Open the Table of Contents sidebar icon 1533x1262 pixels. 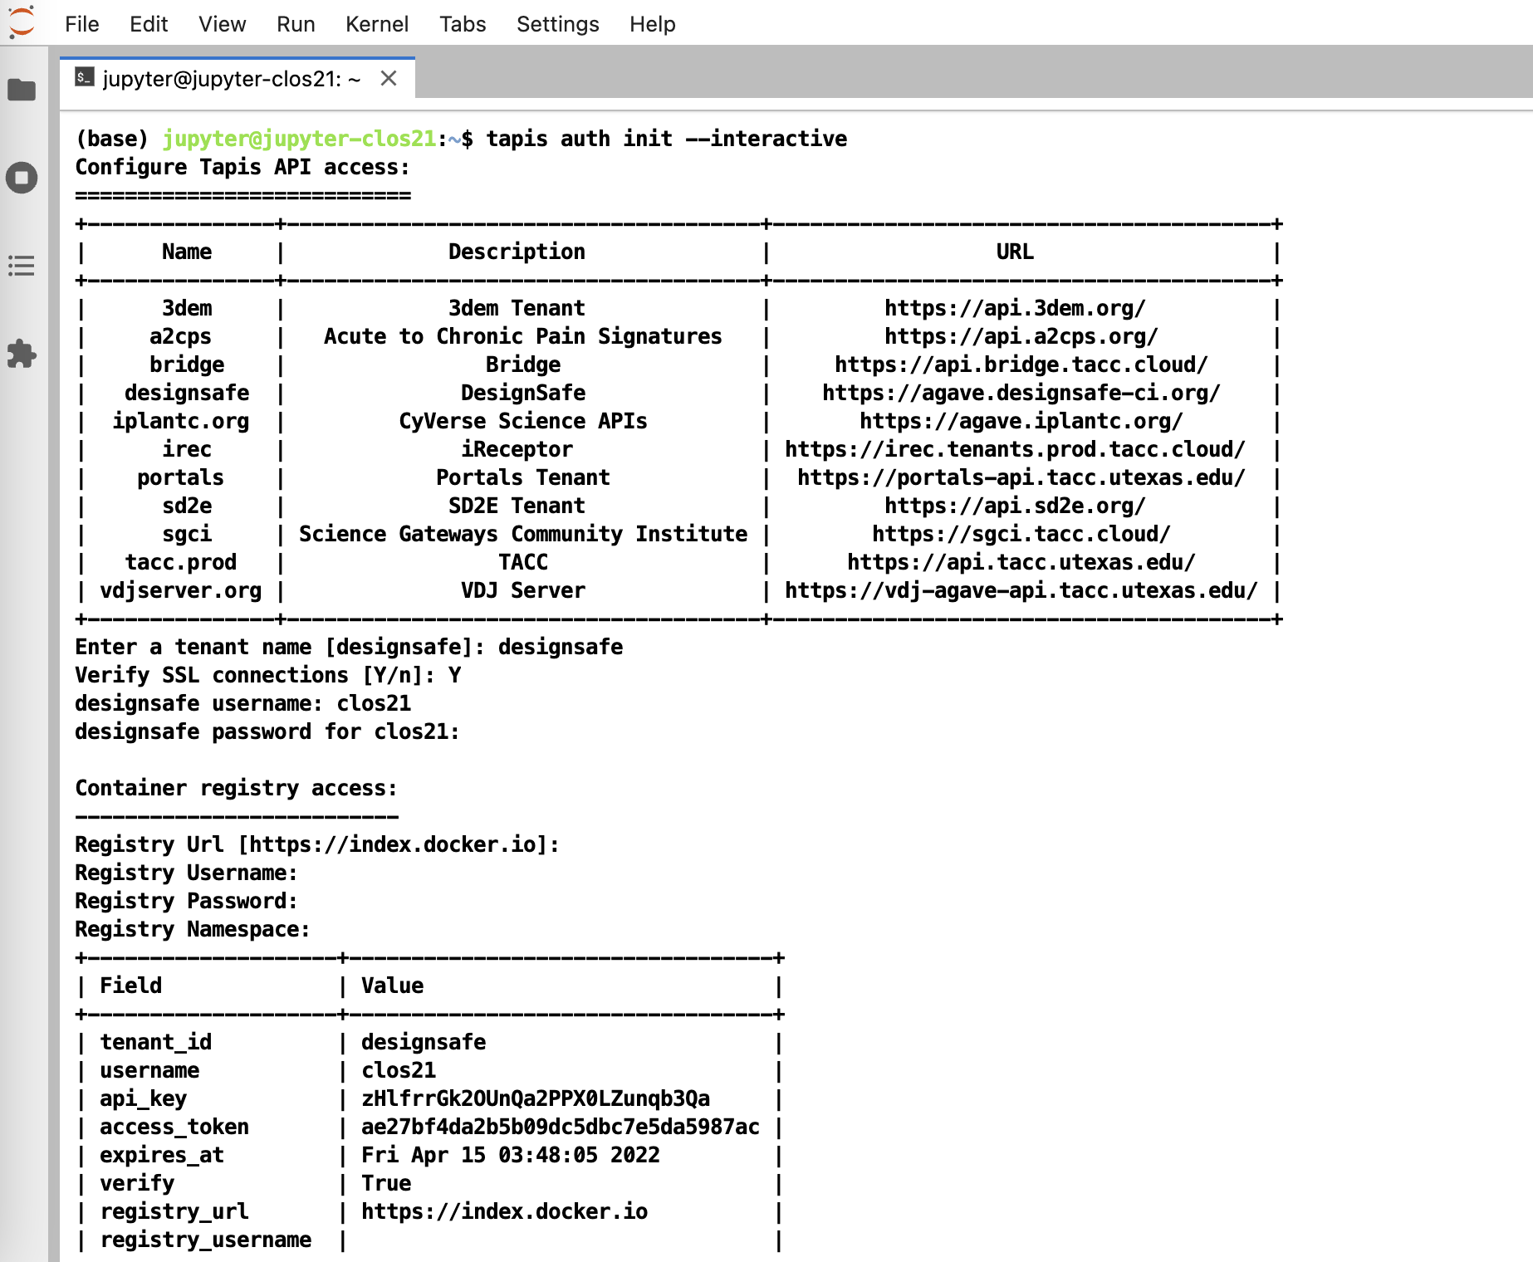click(22, 266)
